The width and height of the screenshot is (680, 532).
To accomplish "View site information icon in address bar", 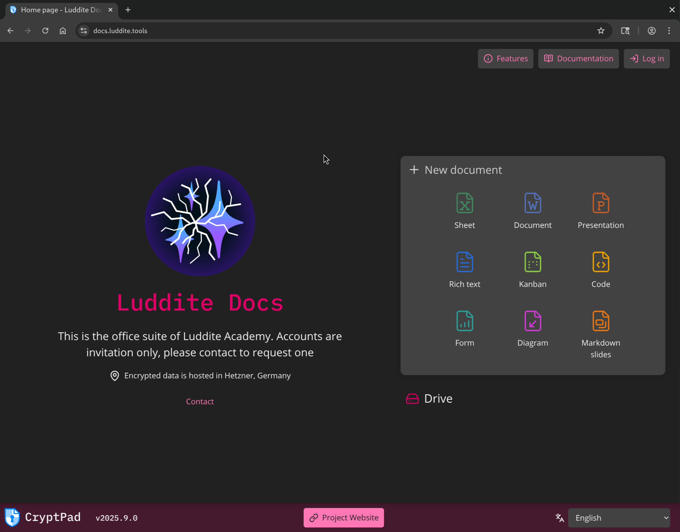I will pyautogui.click(x=84, y=31).
